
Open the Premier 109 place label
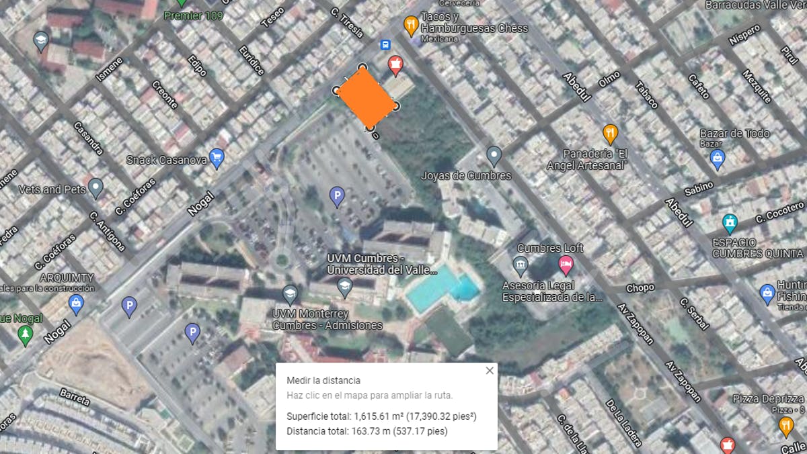(x=194, y=15)
